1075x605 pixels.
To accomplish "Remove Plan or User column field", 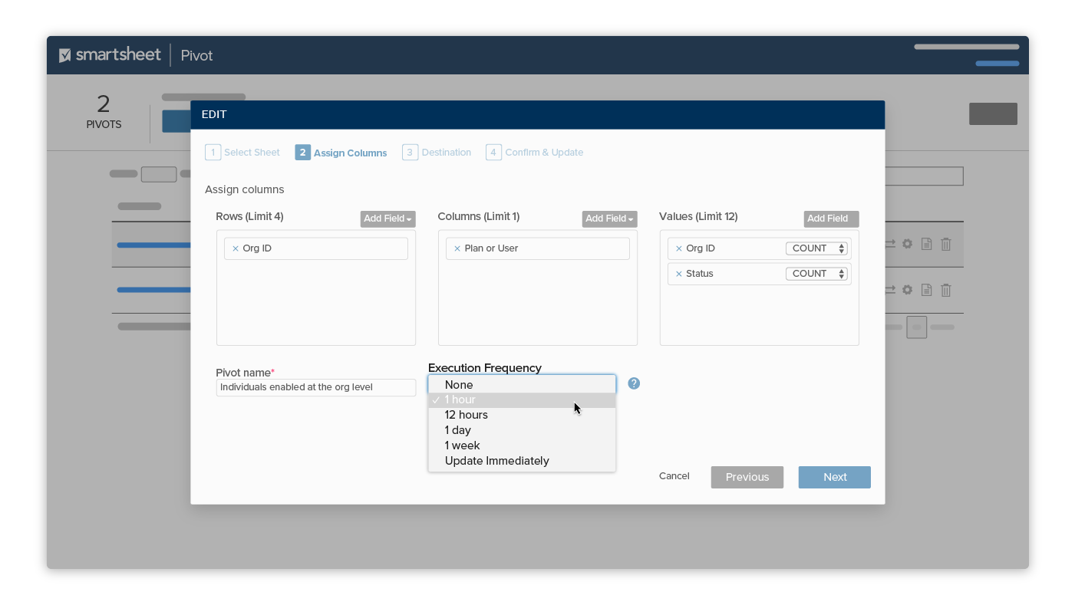I will [457, 248].
